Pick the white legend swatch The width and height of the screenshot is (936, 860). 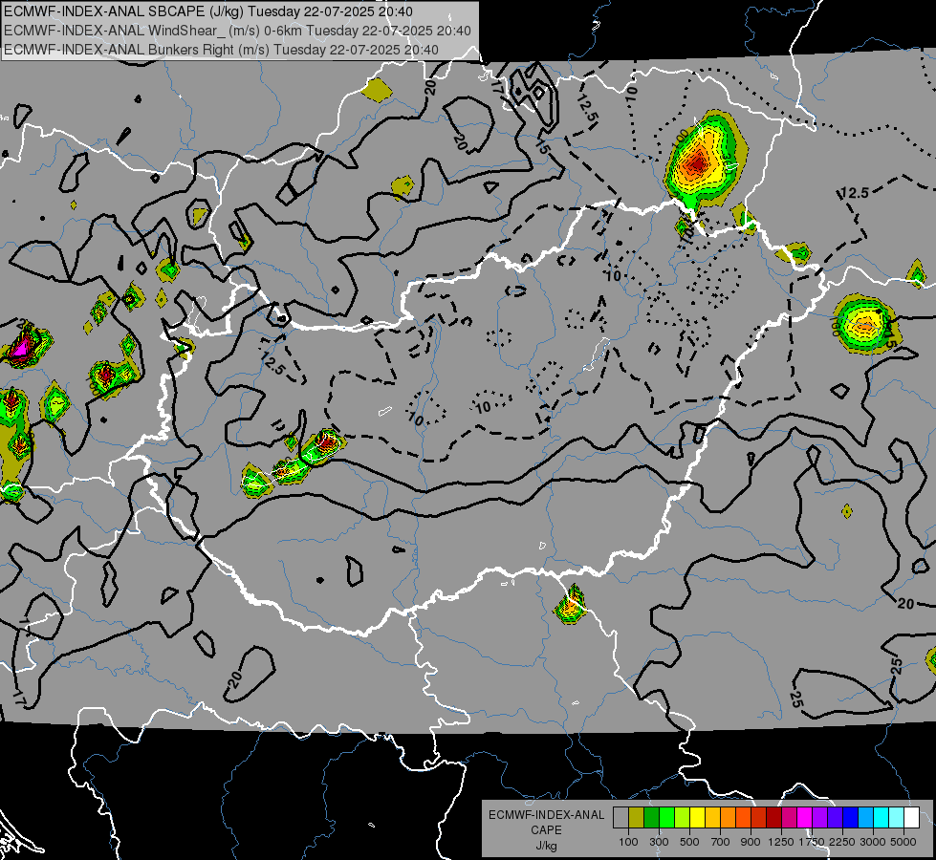pyautogui.click(x=911, y=818)
